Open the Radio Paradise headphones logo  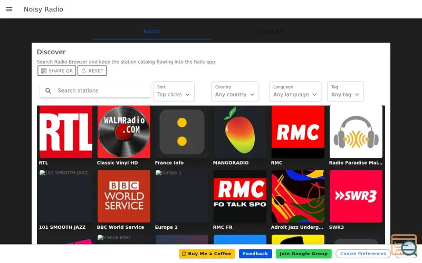(x=356, y=132)
